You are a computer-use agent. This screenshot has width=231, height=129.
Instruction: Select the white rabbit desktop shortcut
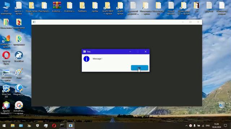click(x=19, y=57)
